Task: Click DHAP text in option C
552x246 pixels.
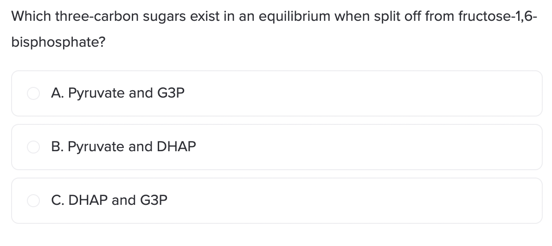Action: [x=88, y=200]
